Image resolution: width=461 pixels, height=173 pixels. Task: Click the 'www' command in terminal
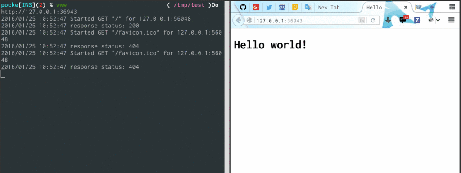tap(61, 5)
